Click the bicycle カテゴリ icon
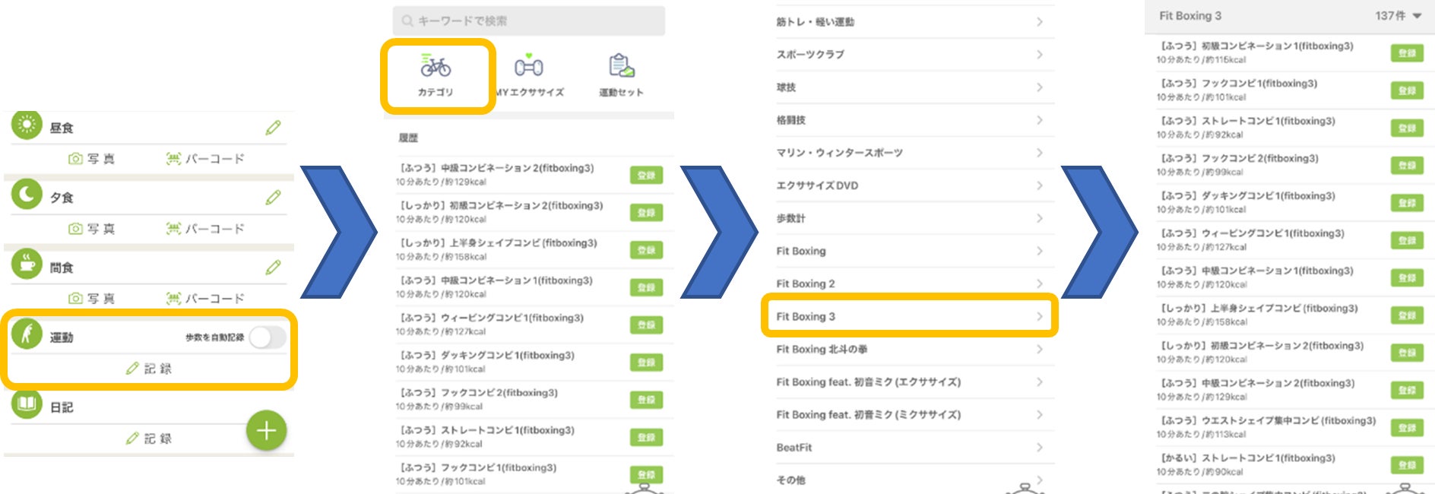This screenshot has width=1435, height=494. (436, 67)
